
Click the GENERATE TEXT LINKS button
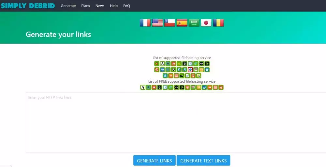203,160
